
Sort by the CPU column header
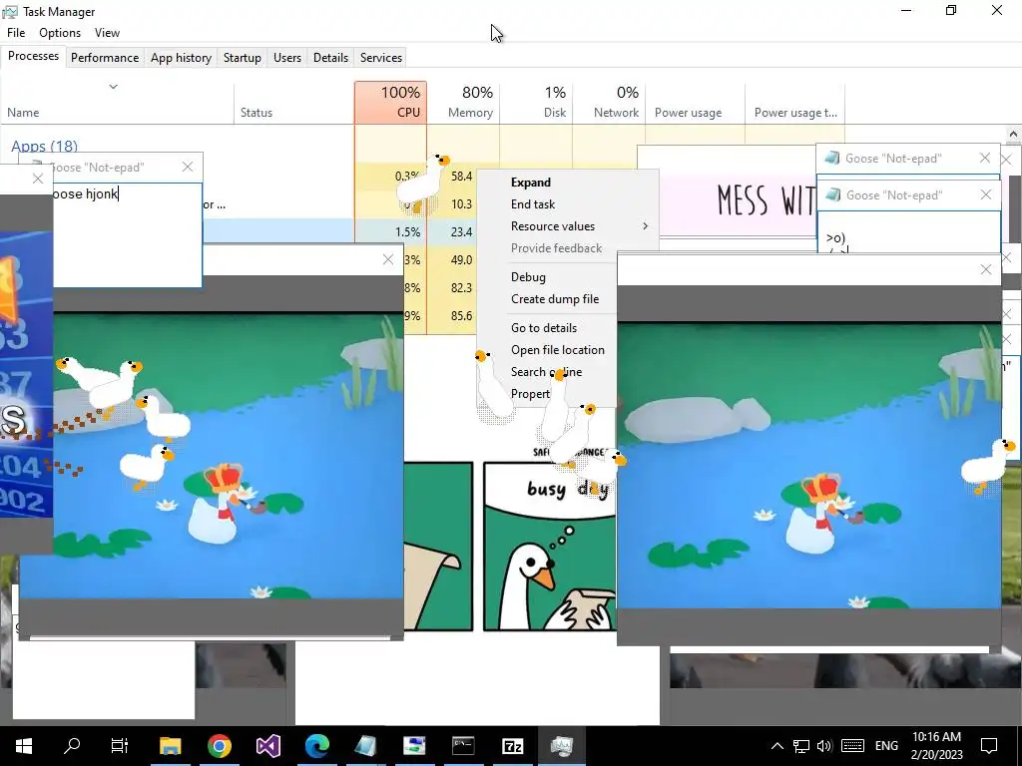[390, 103]
